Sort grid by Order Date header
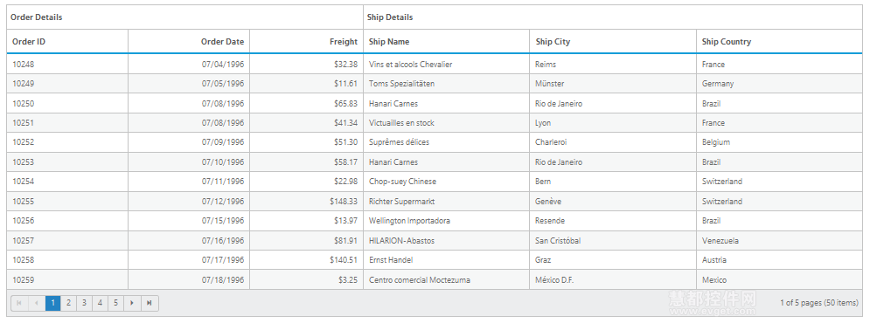 [x=189, y=42]
